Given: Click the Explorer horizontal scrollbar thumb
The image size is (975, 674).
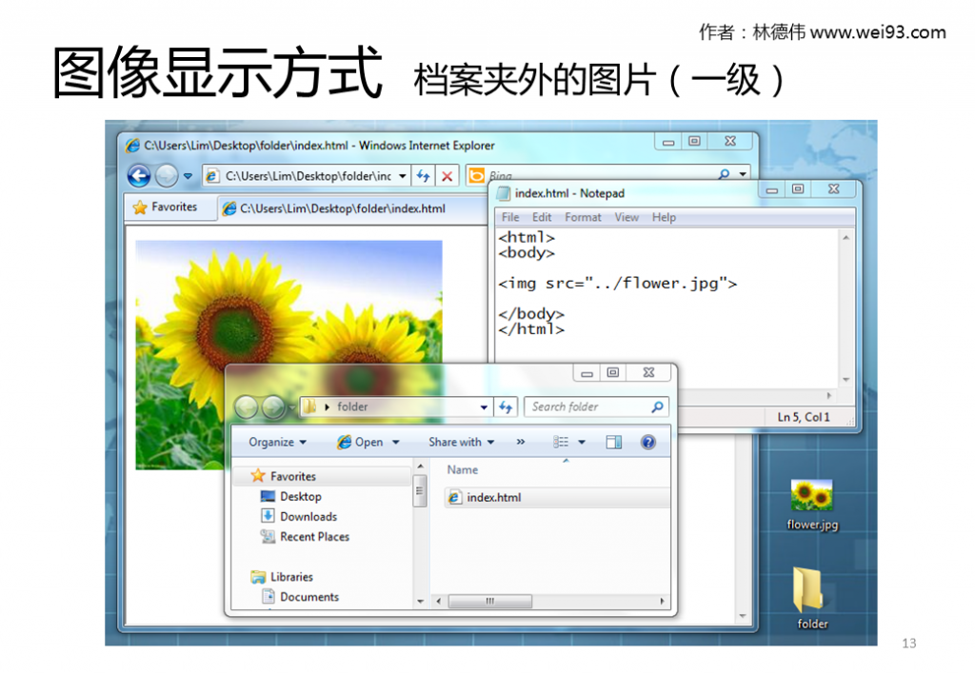Looking at the screenshot, I should (490, 601).
